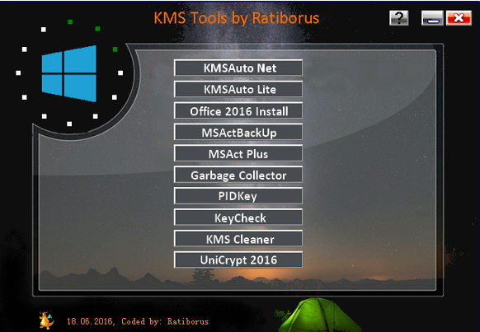This screenshot has height=332, width=480.
Task: Click '18.06.2016, Coded by: Ratiborus' text
Action: coord(138,321)
